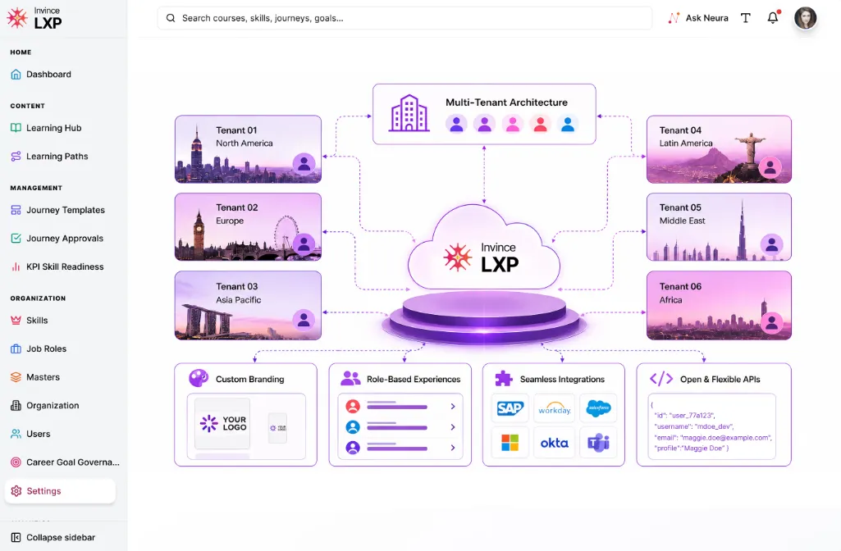This screenshot has height=551, width=841.
Task: Click the Salesforce integration logo
Action: [599, 408]
